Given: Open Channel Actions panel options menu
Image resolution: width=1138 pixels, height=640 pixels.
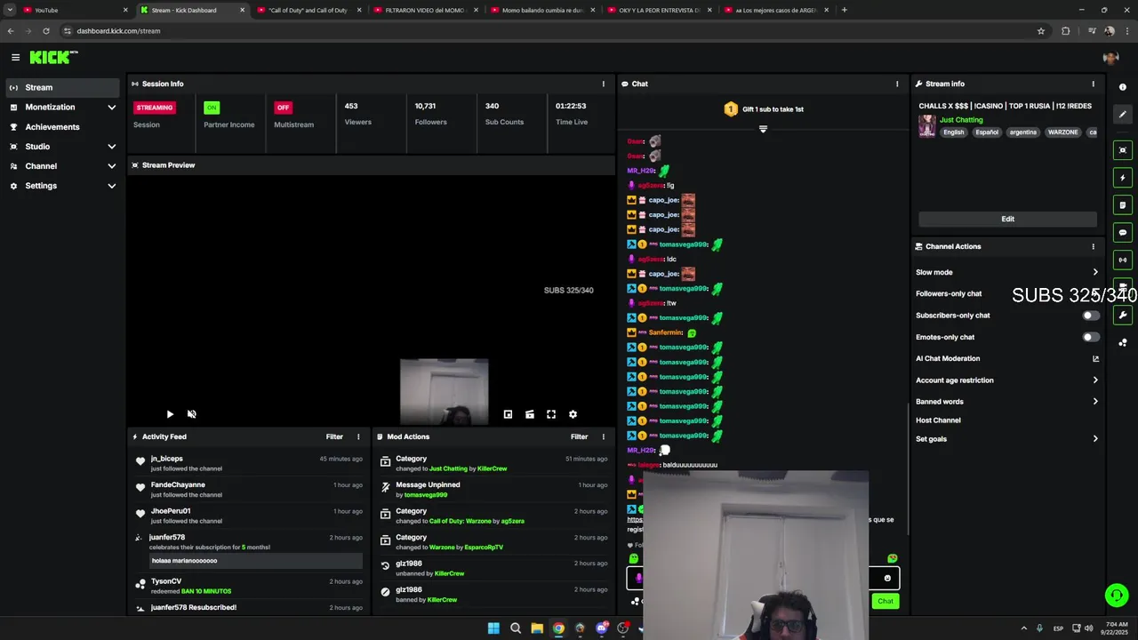Looking at the screenshot, I should [x=1093, y=246].
